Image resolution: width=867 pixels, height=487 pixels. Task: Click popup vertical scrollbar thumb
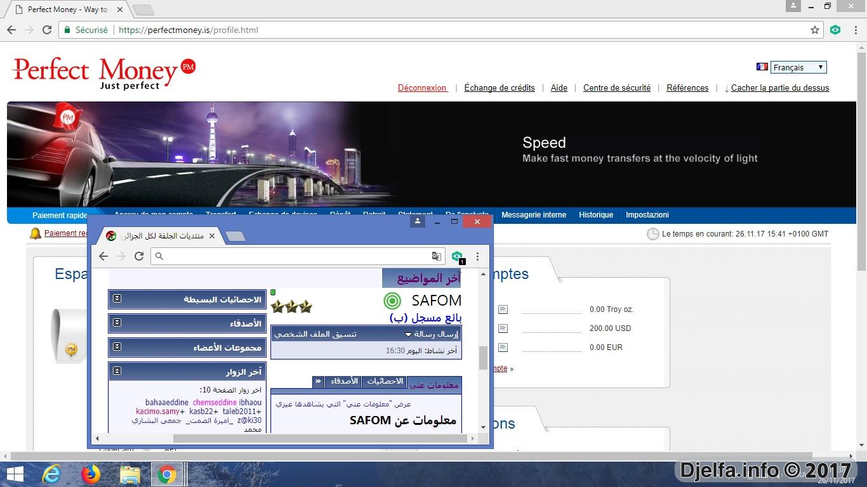click(483, 358)
